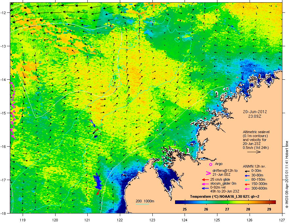Click the 0-92m vel label
This screenshot has height=223, width=289.
[218, 188]
